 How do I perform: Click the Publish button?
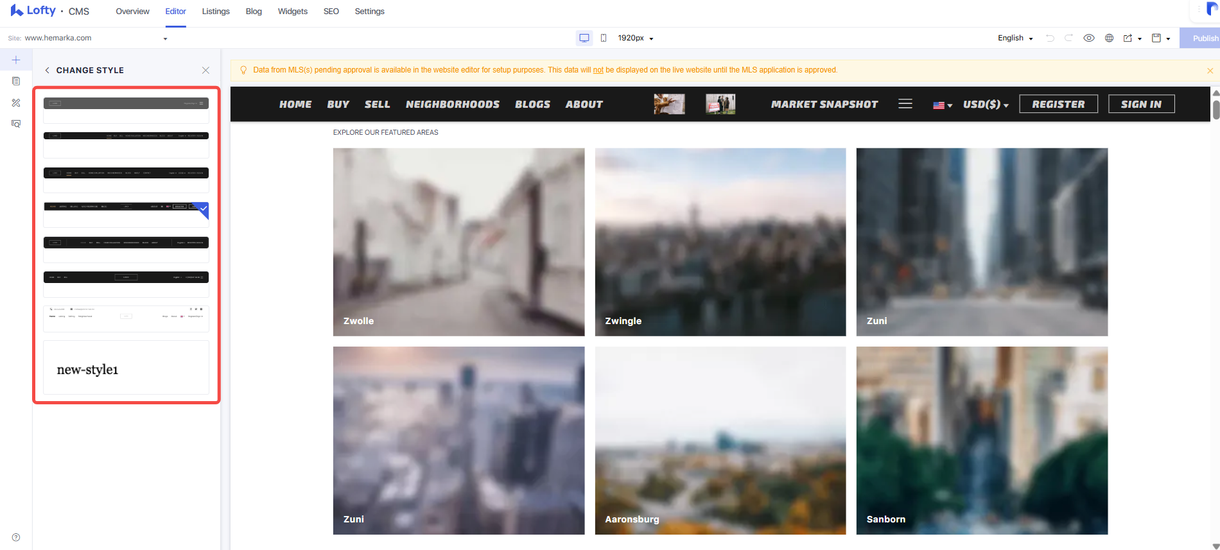coord(1200,38)
